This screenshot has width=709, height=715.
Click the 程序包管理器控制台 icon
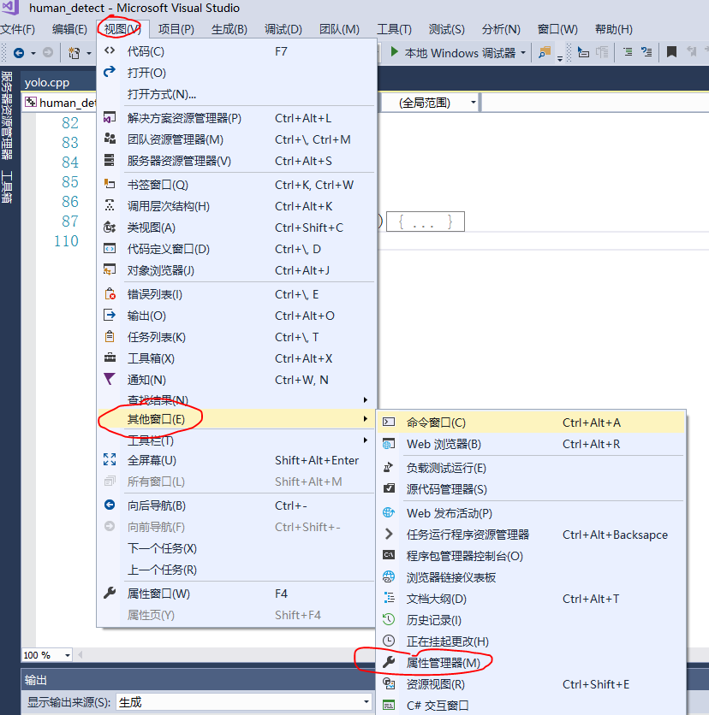coord(389,555)
